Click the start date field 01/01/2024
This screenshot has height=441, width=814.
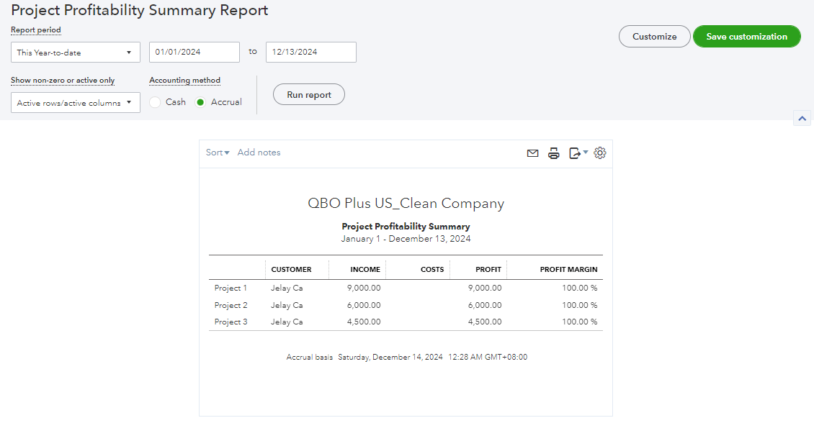point(194,53)
